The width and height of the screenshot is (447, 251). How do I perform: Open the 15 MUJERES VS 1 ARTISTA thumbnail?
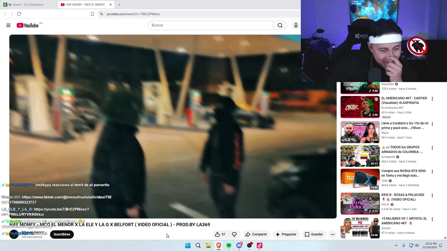(x=360, y=228)
